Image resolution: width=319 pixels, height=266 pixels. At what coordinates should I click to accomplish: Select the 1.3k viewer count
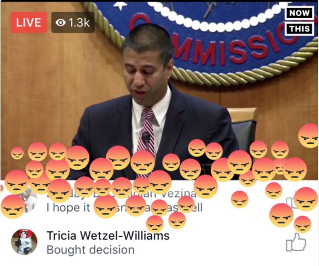click(79, 22)
